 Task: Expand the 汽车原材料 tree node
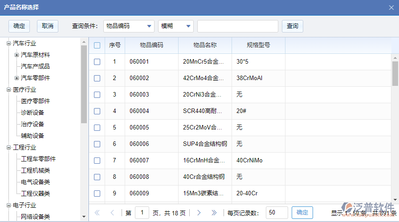[16, 55]
